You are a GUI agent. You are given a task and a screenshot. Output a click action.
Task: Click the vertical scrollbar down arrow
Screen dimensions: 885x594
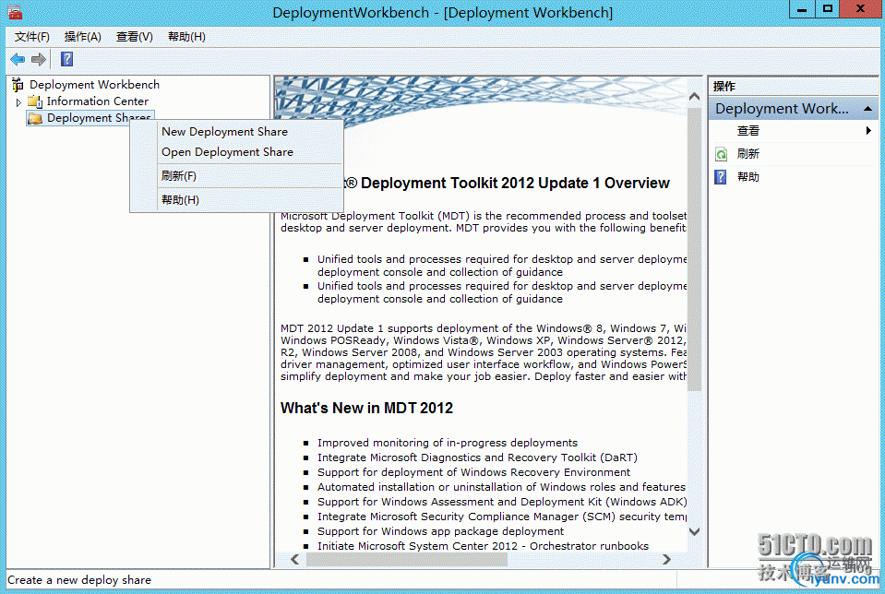tap(695, 531)
